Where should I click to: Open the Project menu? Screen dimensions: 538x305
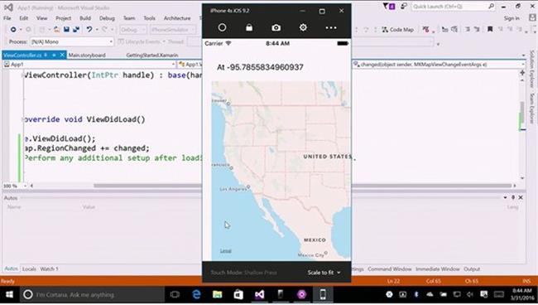[x=64, y=18]
